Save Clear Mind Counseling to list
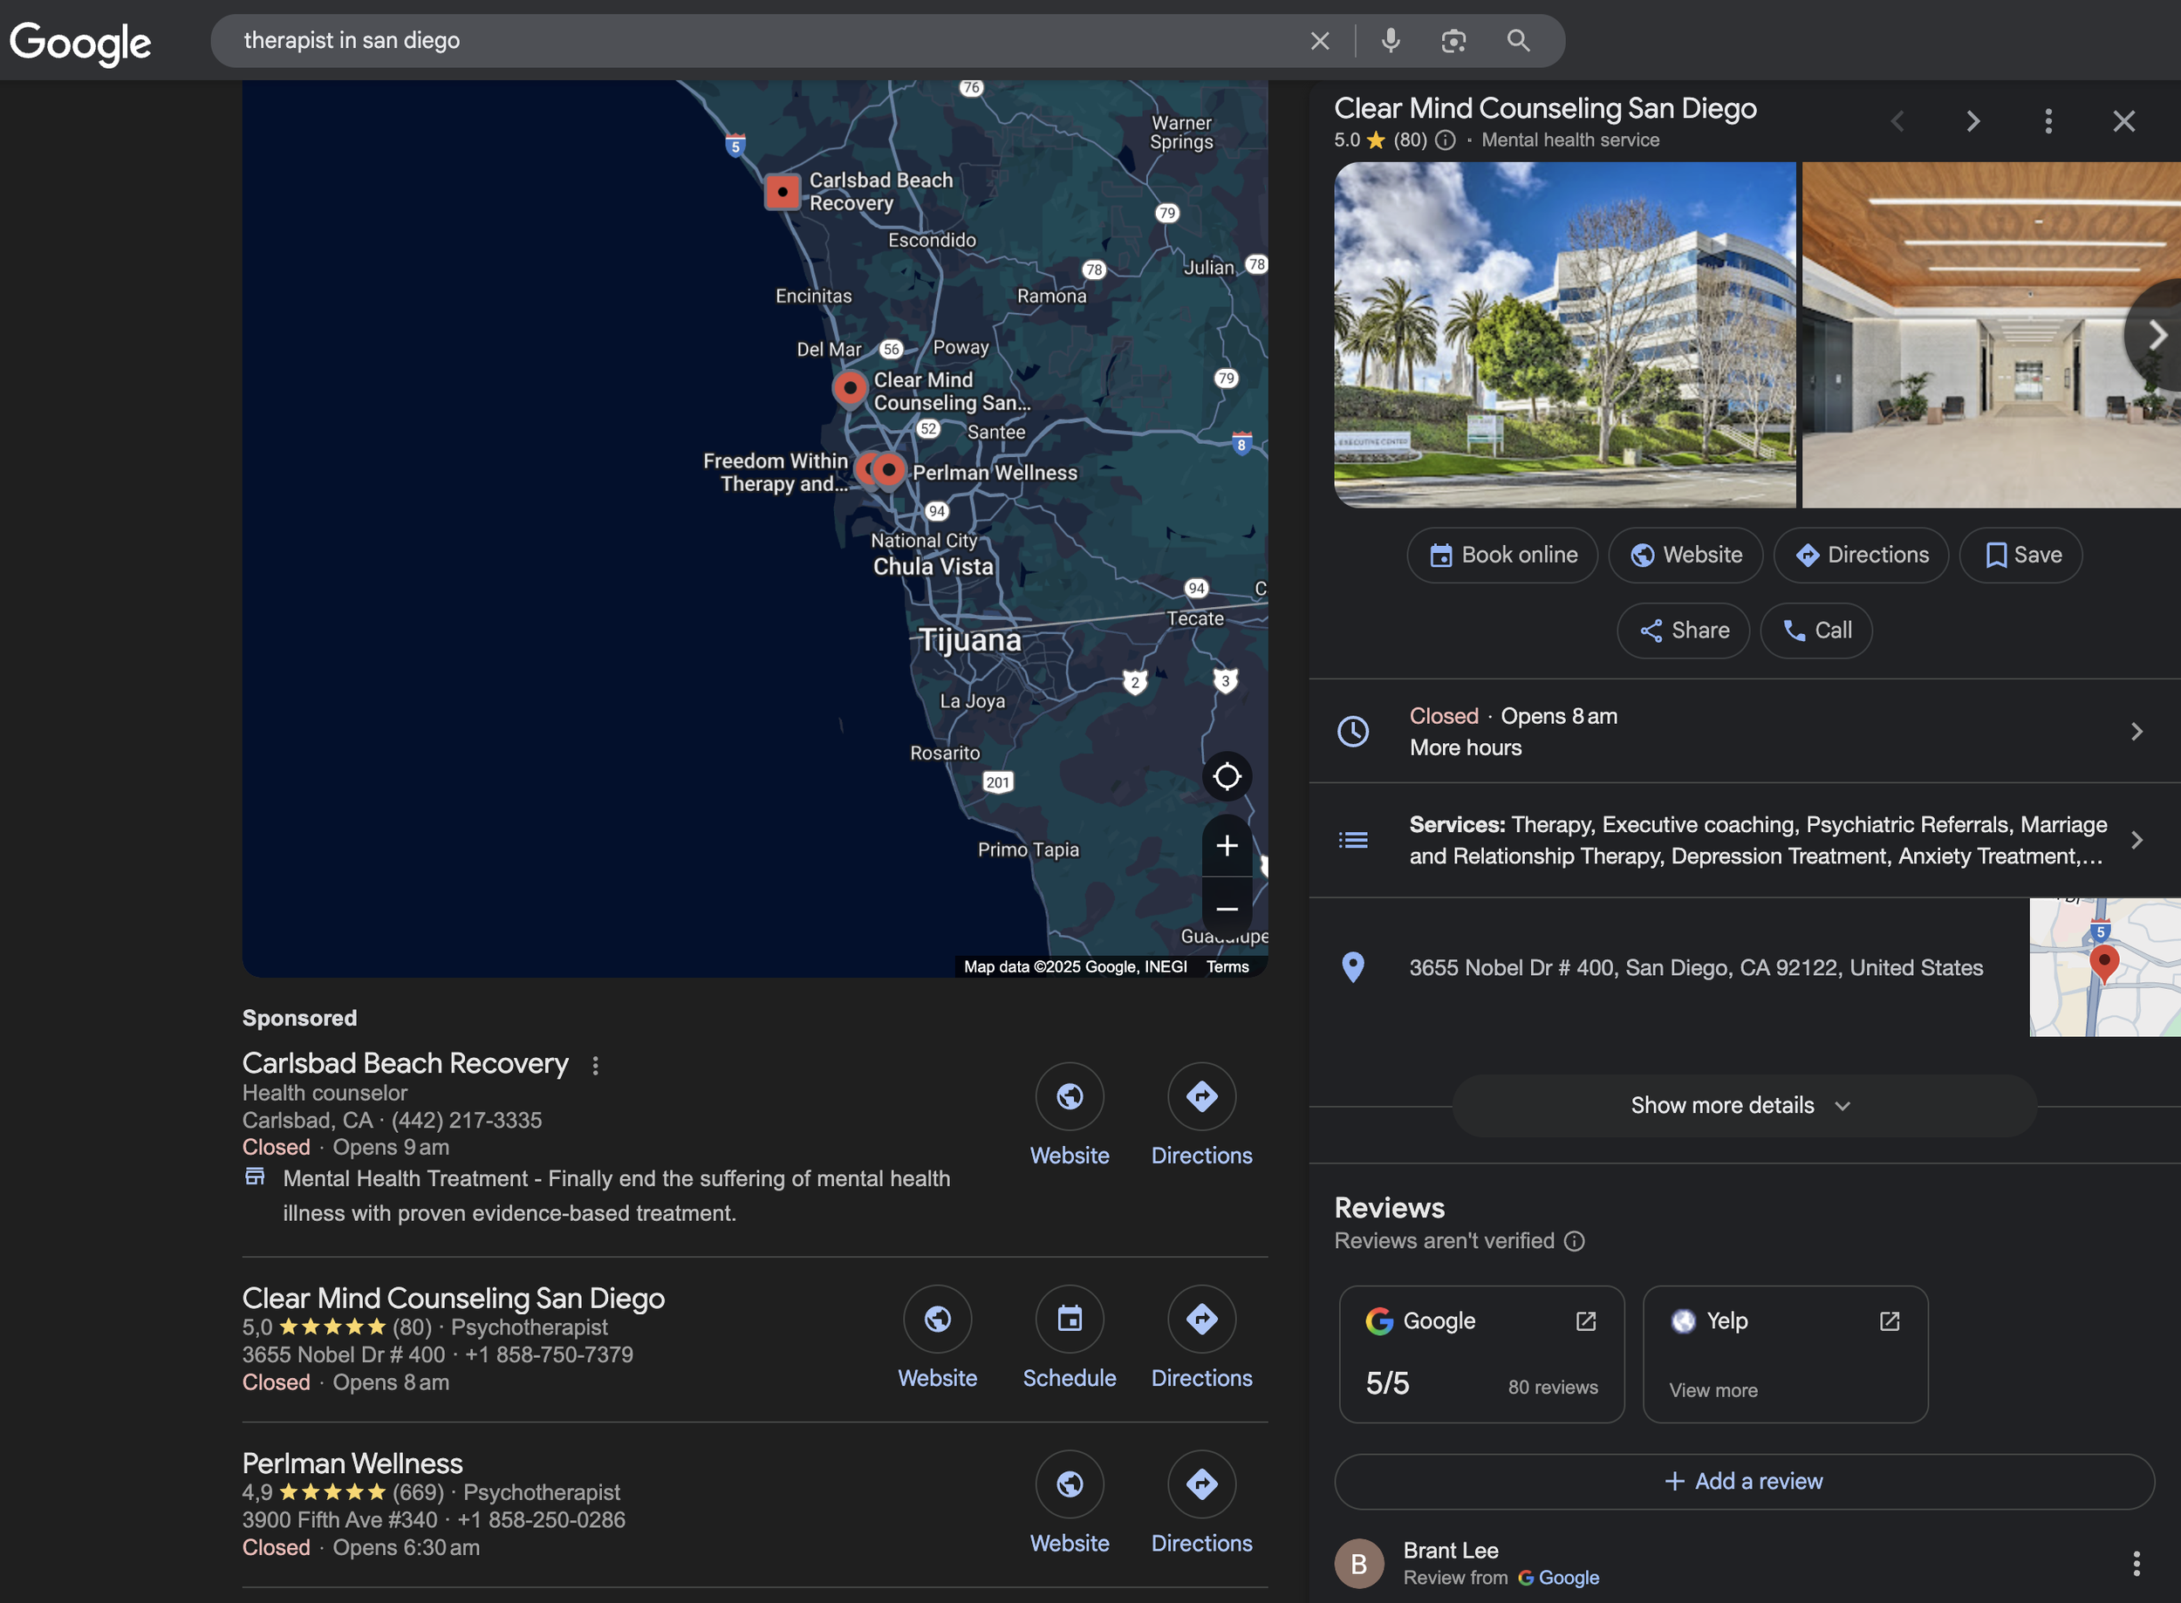Image resolution: width=2181 pixels, height=1603 pixels. [x=2020, y=555]
